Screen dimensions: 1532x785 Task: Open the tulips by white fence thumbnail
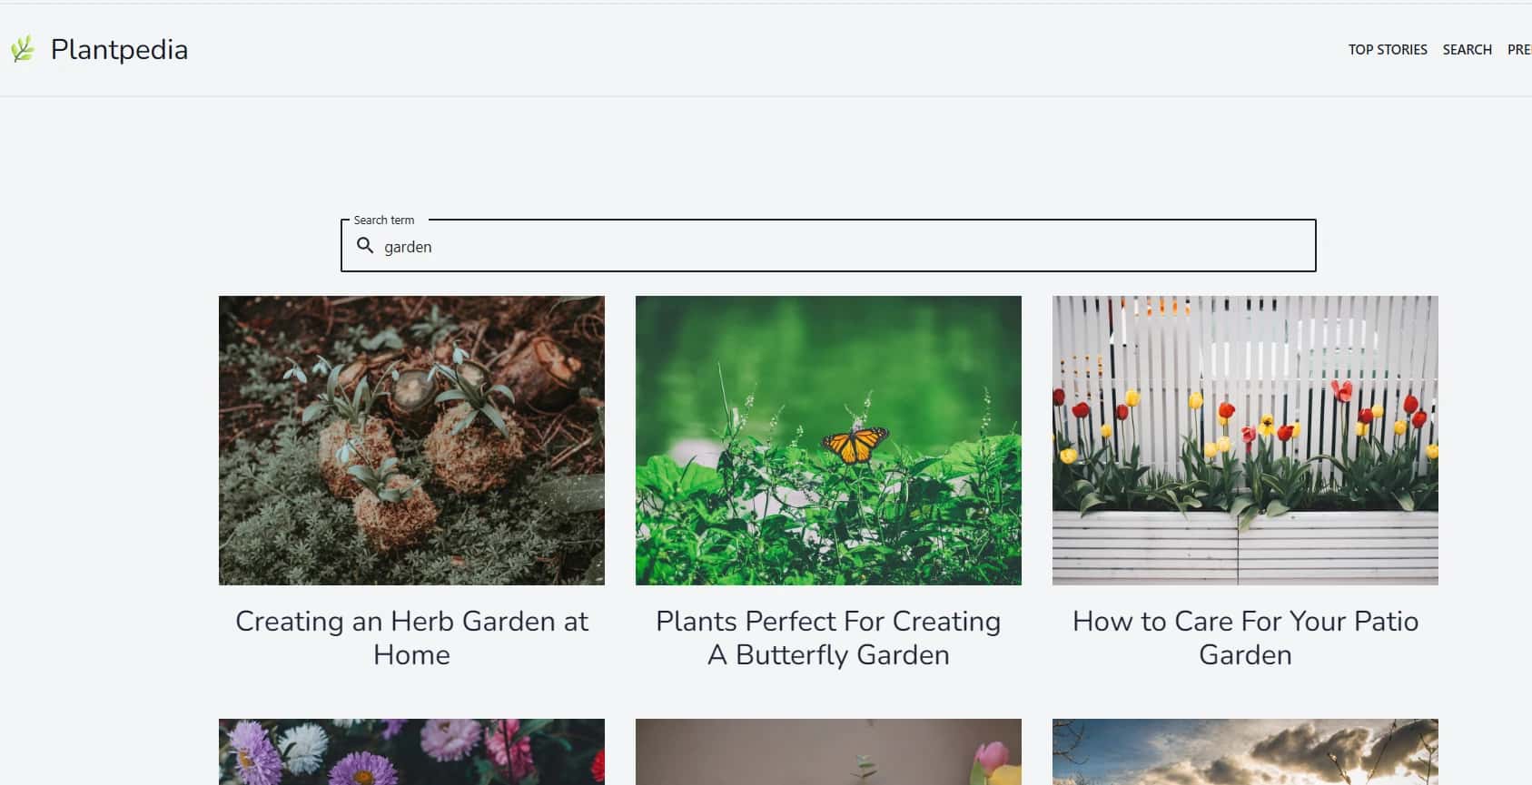click(x=1245, y=440)
